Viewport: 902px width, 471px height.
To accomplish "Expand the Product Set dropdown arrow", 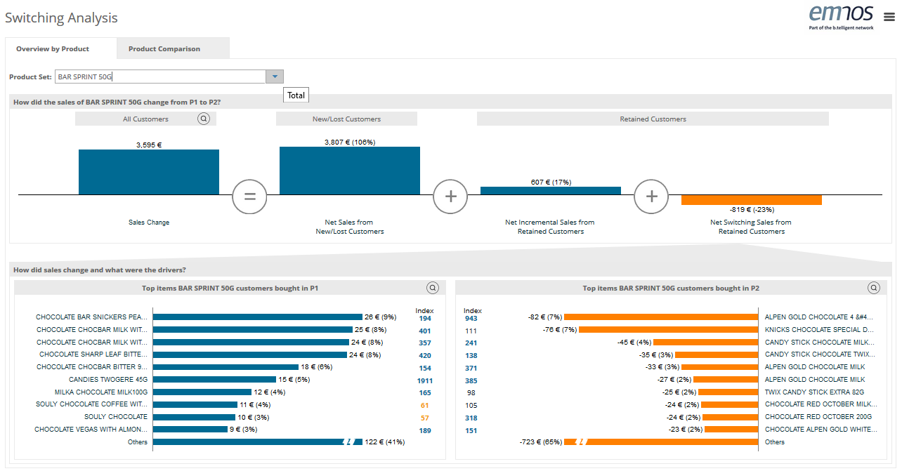I will coord(275,77).
